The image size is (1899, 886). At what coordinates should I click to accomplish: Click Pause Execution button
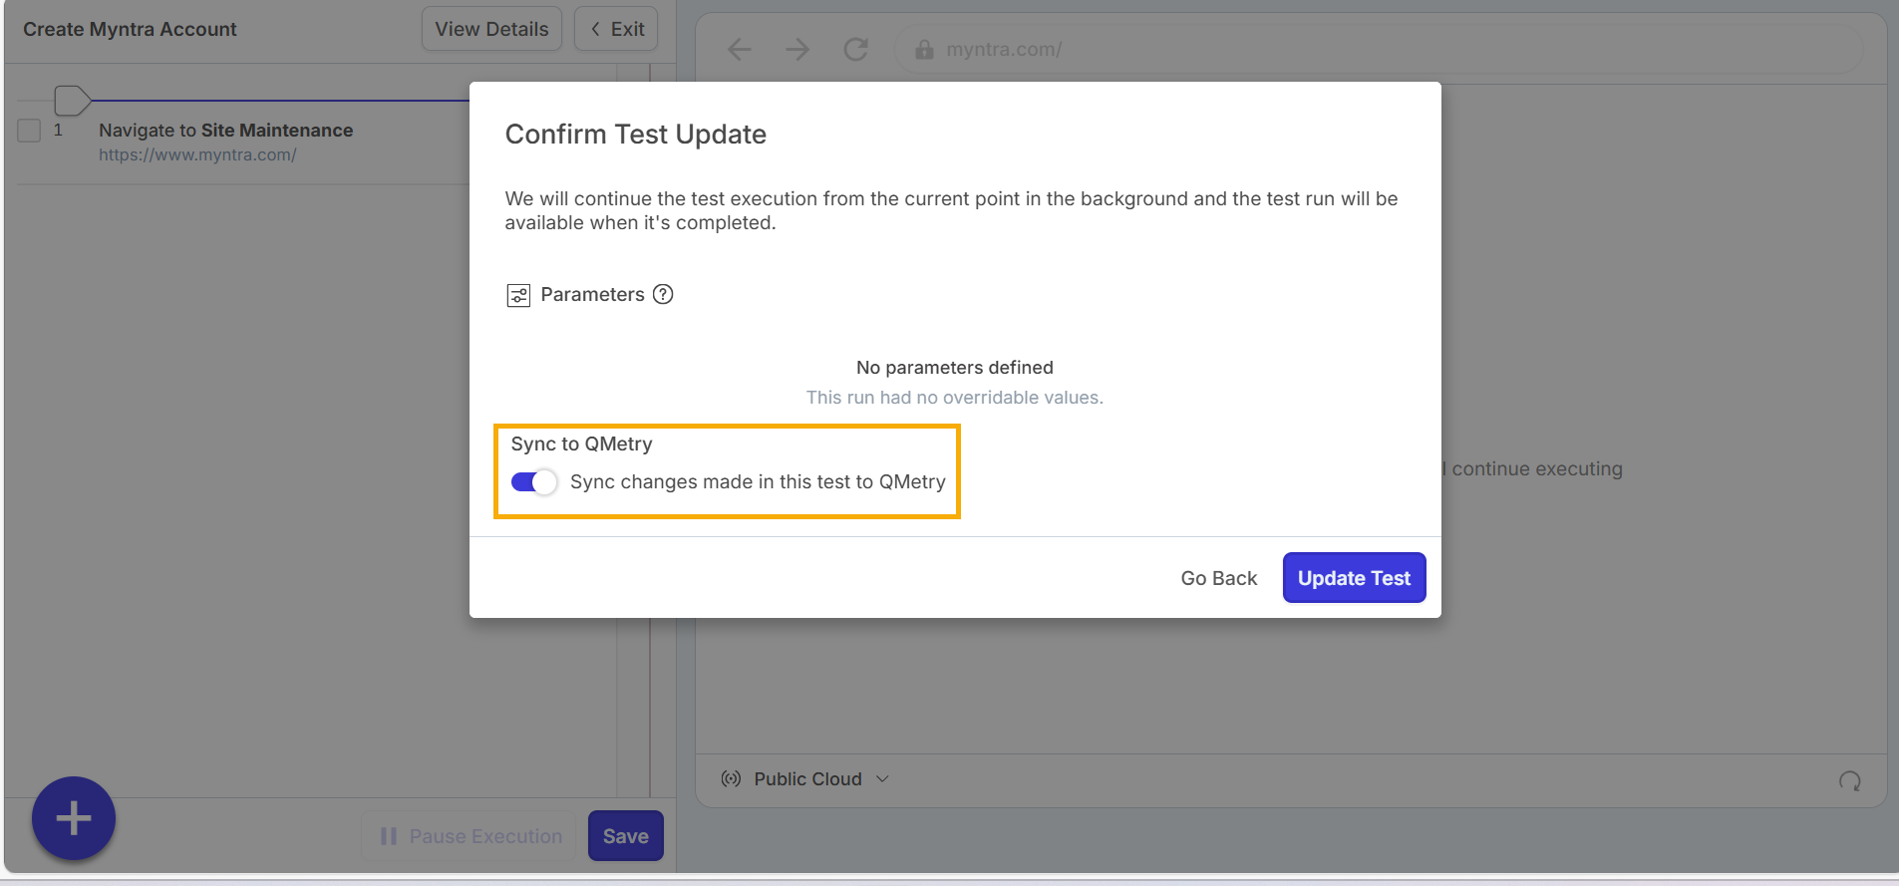click(471, 836)
